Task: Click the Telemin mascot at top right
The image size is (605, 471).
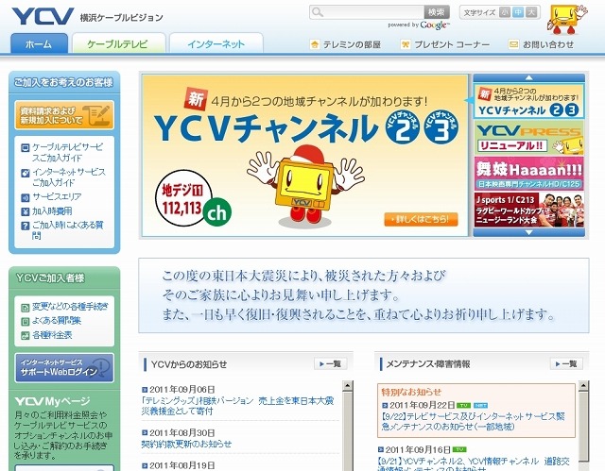Action: pyautogui.click(x=566, y=19)
